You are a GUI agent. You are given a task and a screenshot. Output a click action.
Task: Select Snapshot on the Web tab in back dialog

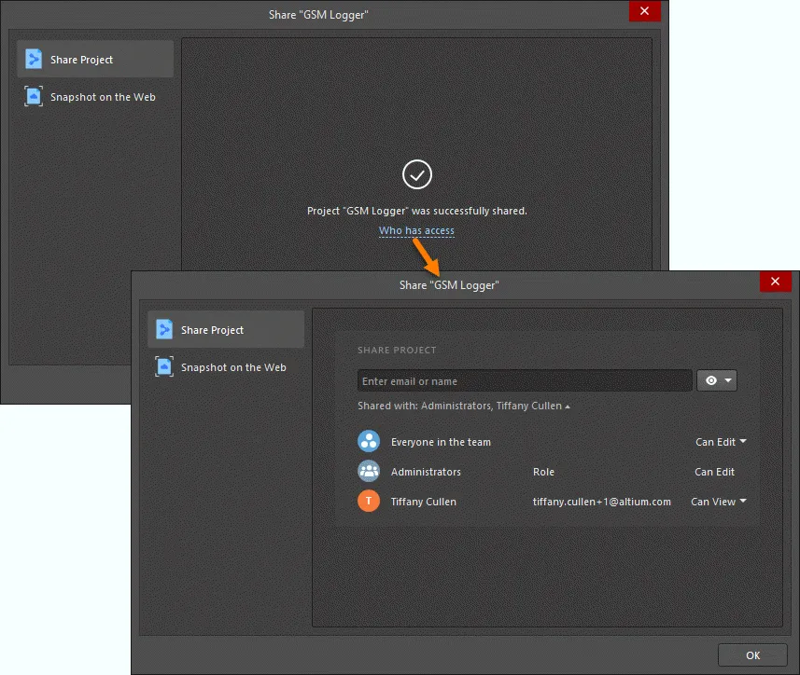95,97
